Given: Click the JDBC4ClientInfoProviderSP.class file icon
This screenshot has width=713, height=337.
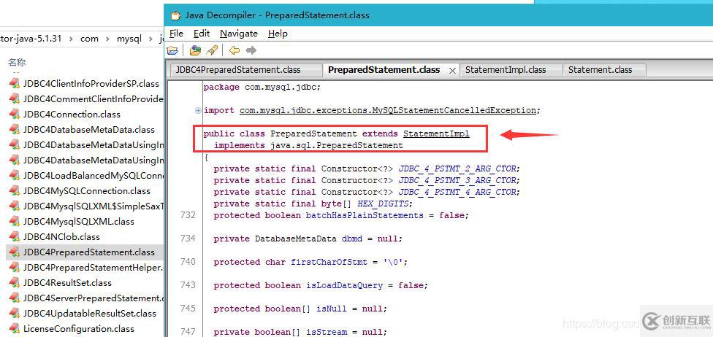Looking at the screenshot, I should click(14, 84).
